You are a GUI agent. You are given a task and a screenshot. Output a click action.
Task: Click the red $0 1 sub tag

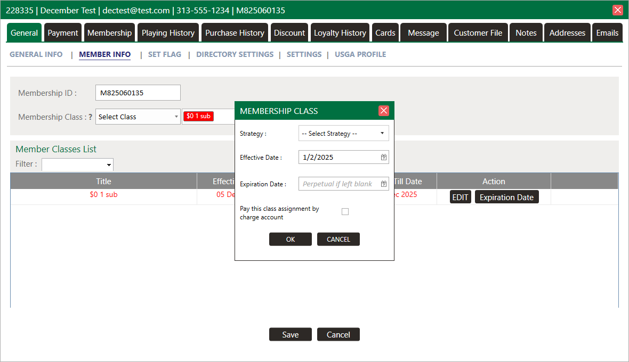coord(198,116)
